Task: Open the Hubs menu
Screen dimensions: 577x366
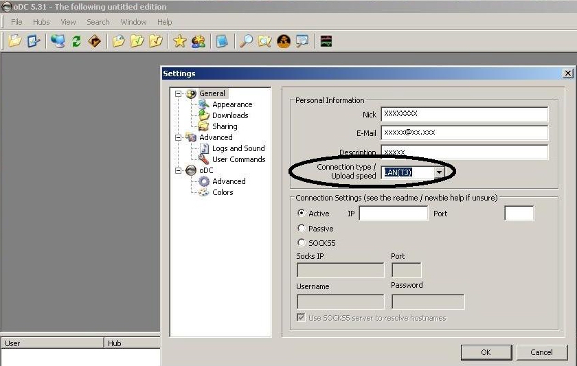Action: click(x=41, y=22)
